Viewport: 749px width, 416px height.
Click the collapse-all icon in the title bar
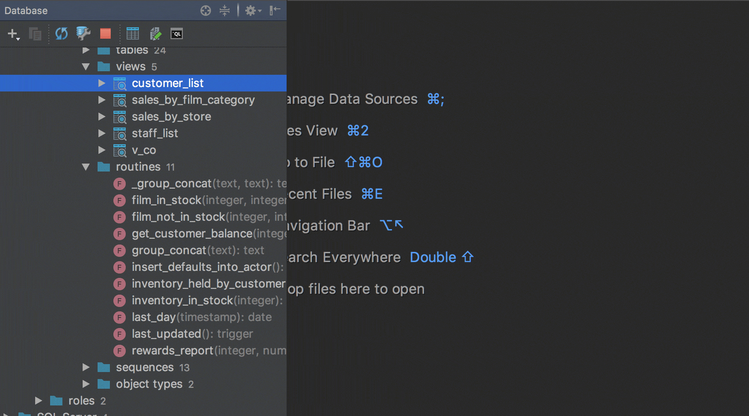tap(225, 10)
